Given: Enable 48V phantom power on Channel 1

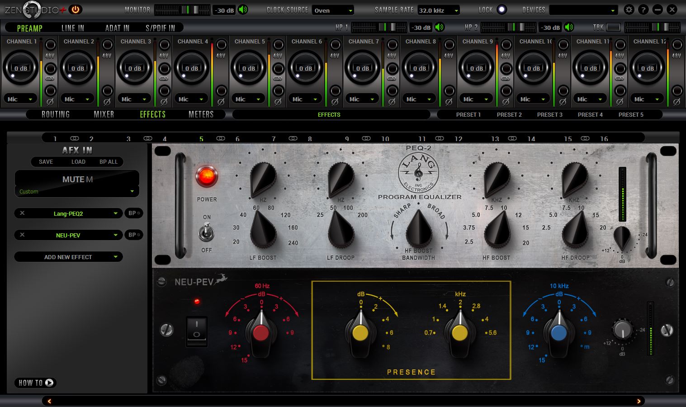Looking at the screenshot, I should pyautogui.click(x=50, y=45).
